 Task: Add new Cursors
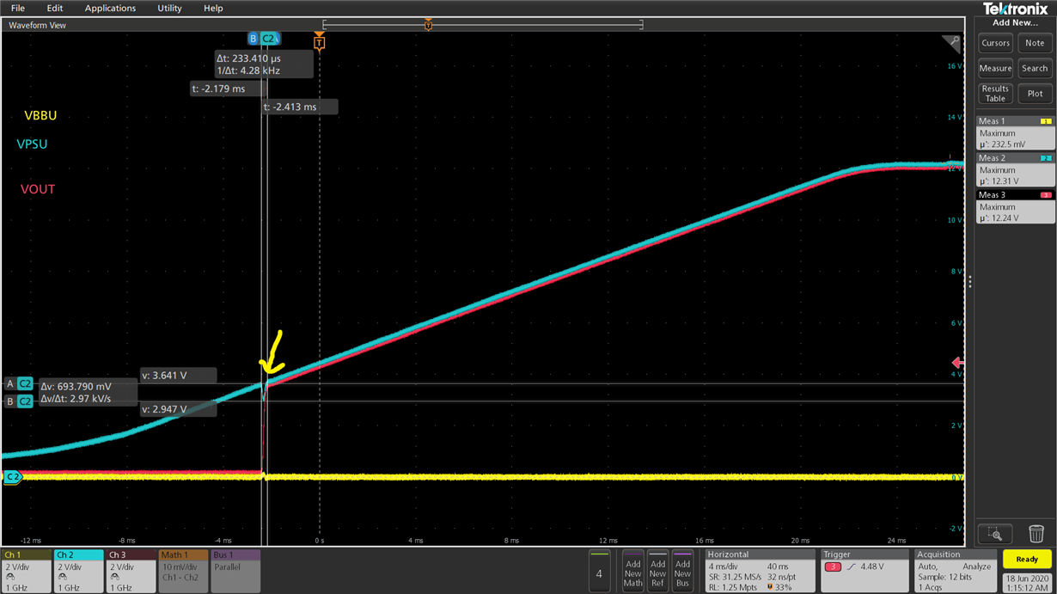(x=995, y=43)
